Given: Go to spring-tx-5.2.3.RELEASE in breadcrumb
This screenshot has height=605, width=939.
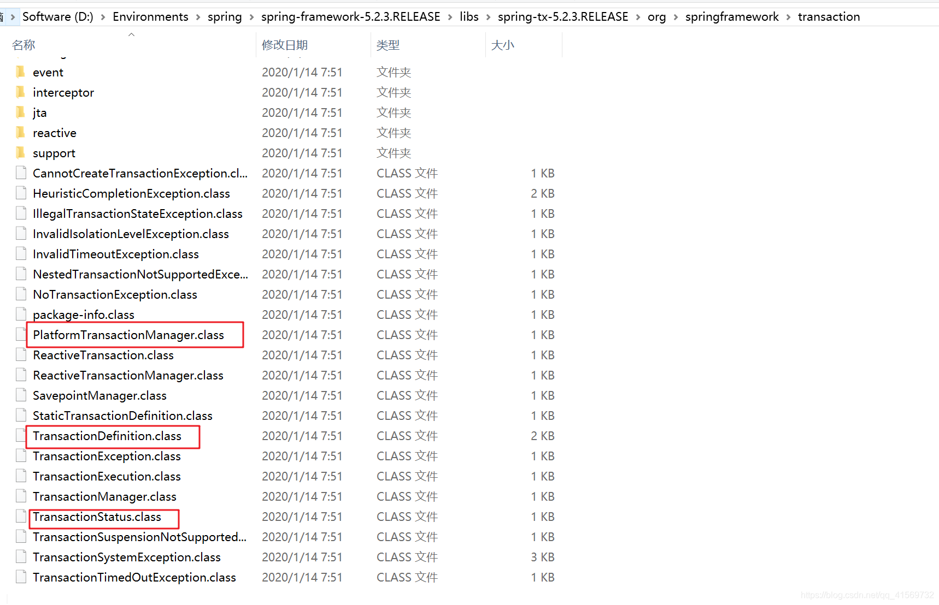Looking at the screenshot, I should coord(563,17).
